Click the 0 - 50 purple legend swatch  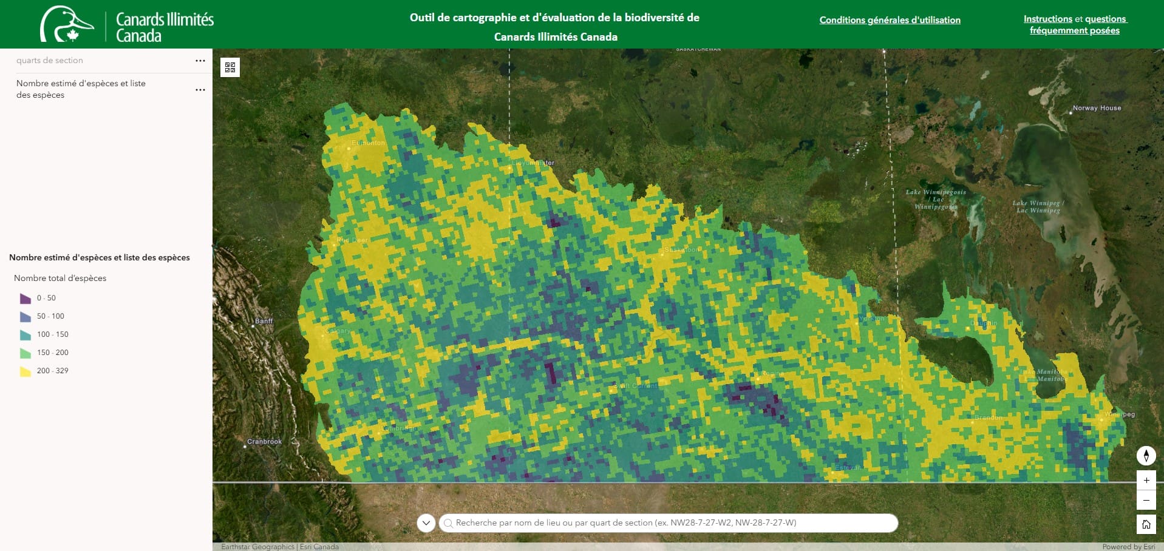tap(26, 298)
